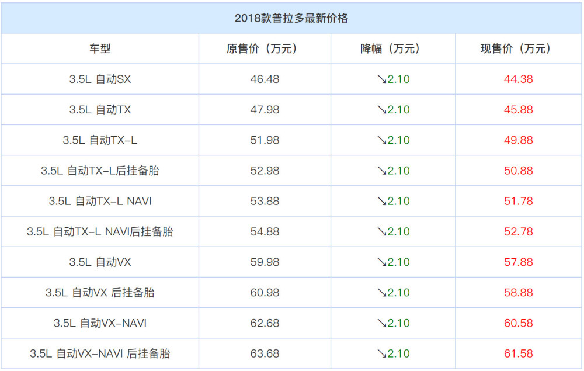Select the 现售价（万元） column header
Screen dimensions: 584x371
518,48
